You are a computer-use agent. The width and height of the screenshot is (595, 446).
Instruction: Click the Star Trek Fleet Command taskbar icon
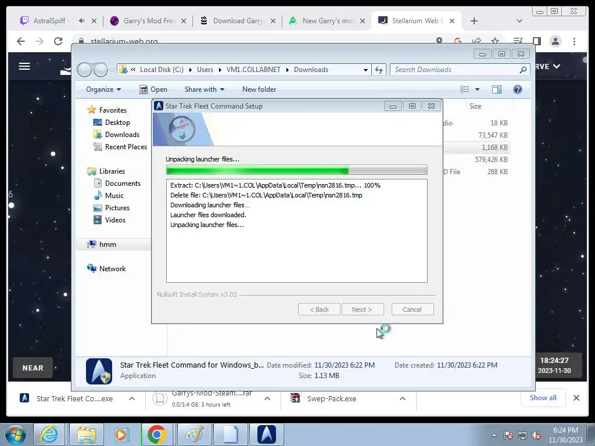266,434
